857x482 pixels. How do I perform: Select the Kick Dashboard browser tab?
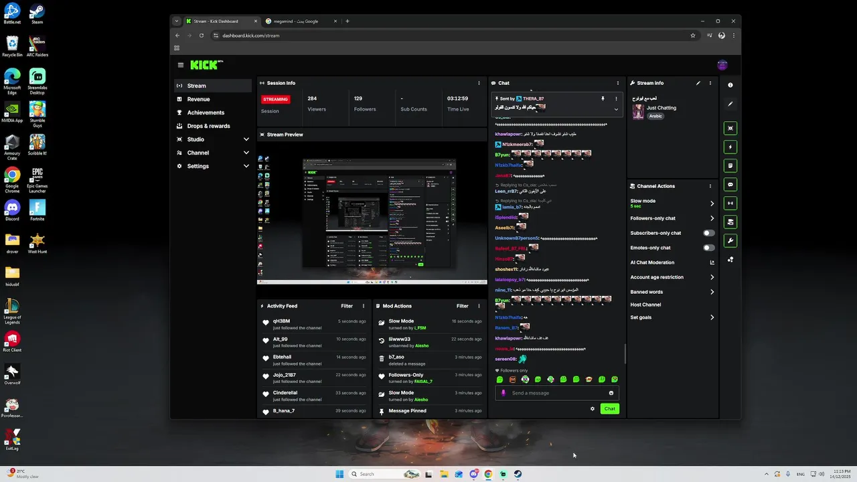[x=222, y=21]
